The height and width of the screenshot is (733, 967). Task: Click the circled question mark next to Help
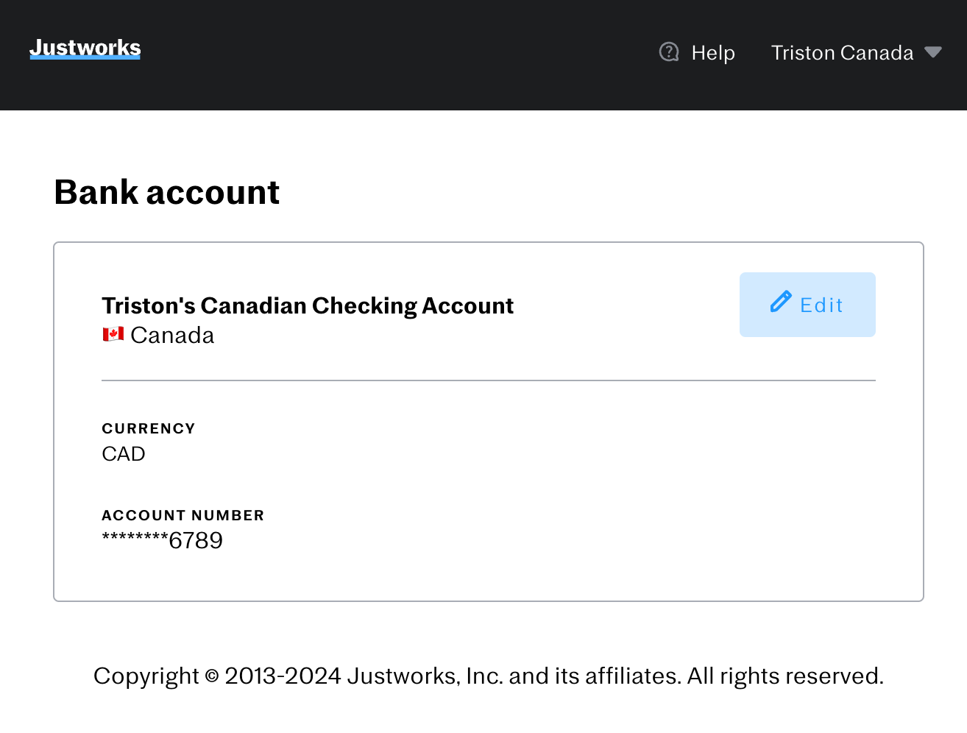(x=669, y=52)
